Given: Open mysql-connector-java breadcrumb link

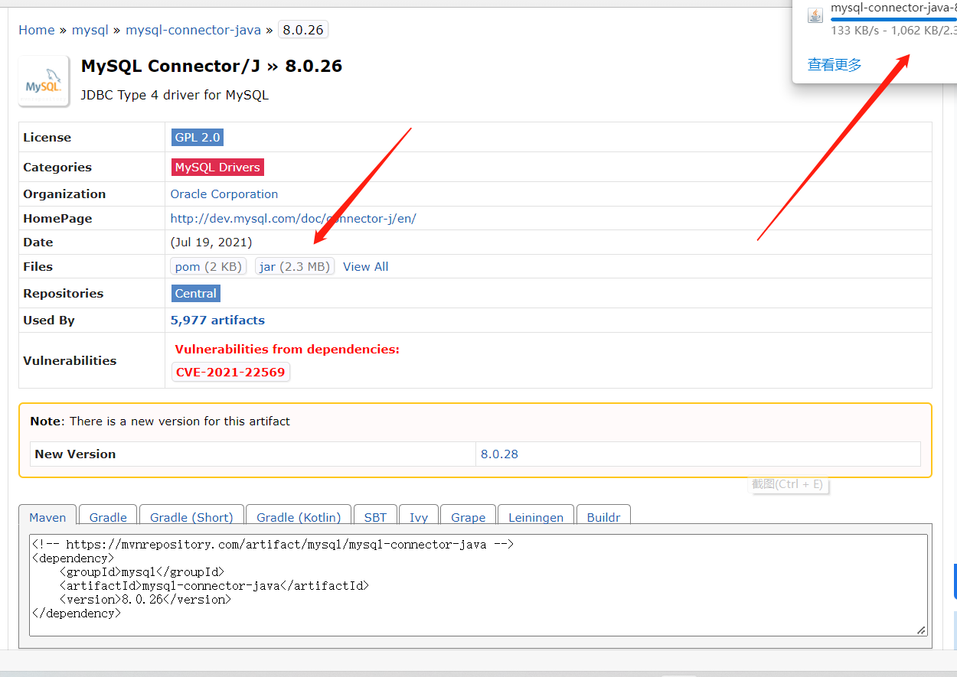Looking at the screenshot, I should click(x=193, y=30).
